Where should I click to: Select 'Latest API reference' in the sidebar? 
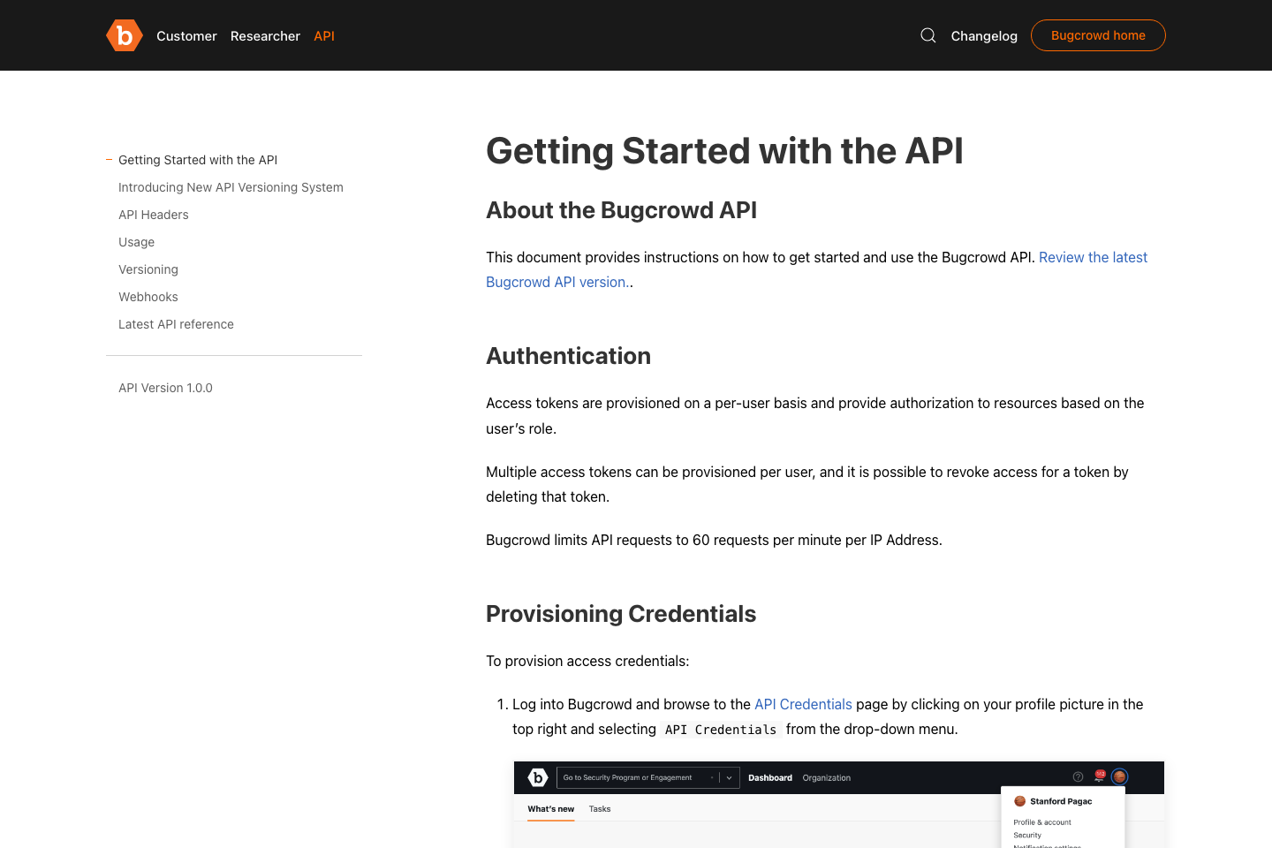(x=176, y=324)
